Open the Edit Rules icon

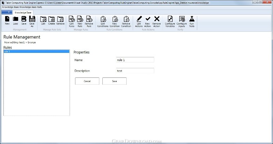[x=72, y=19]
